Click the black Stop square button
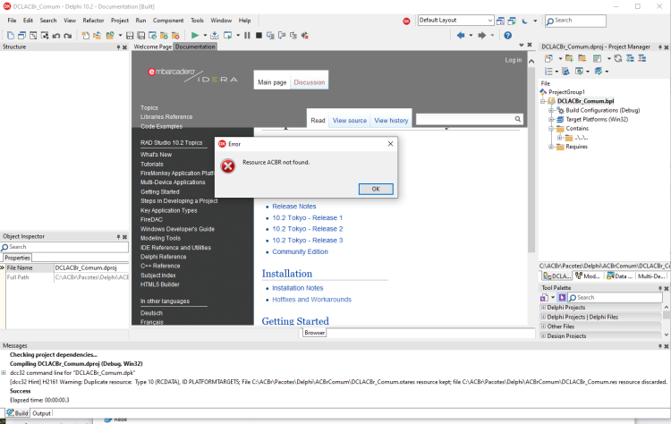 pos(259,36)
